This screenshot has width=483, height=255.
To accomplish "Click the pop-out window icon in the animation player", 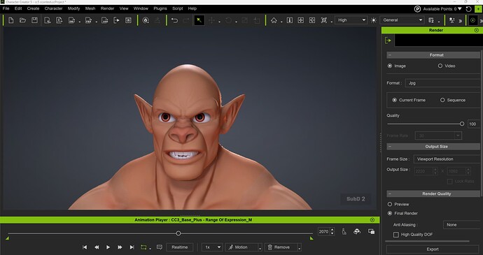I will (x=372, y=231).
